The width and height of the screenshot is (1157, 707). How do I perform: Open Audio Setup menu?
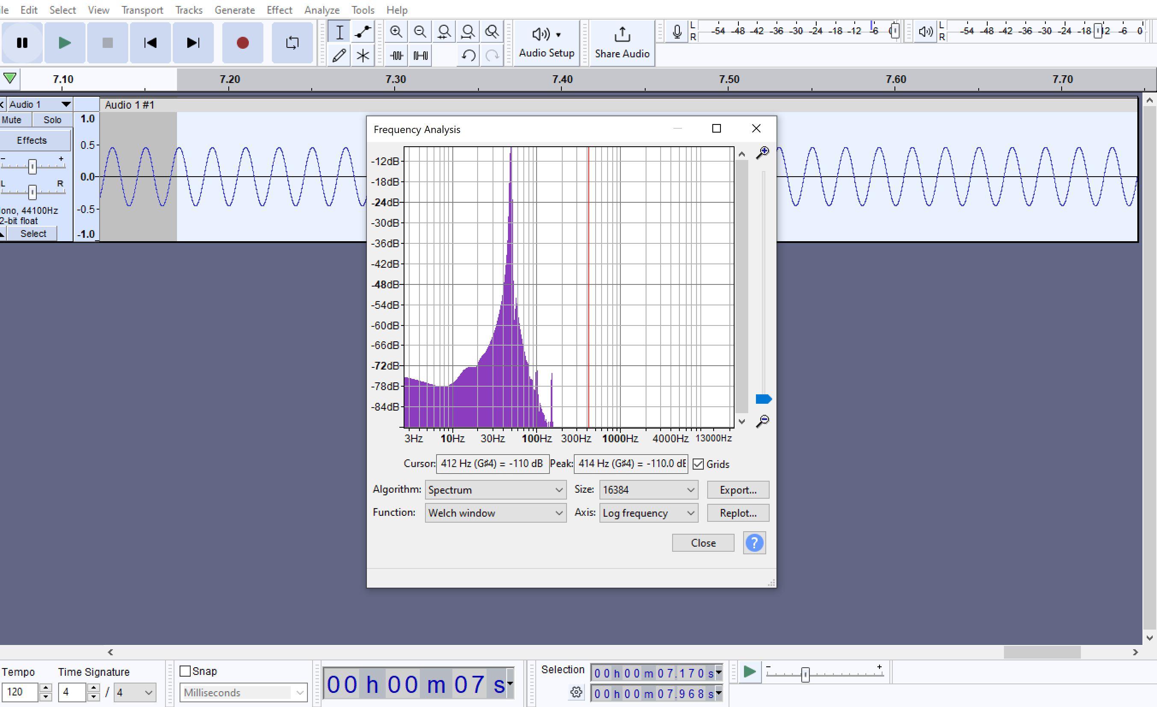(546, 43)
